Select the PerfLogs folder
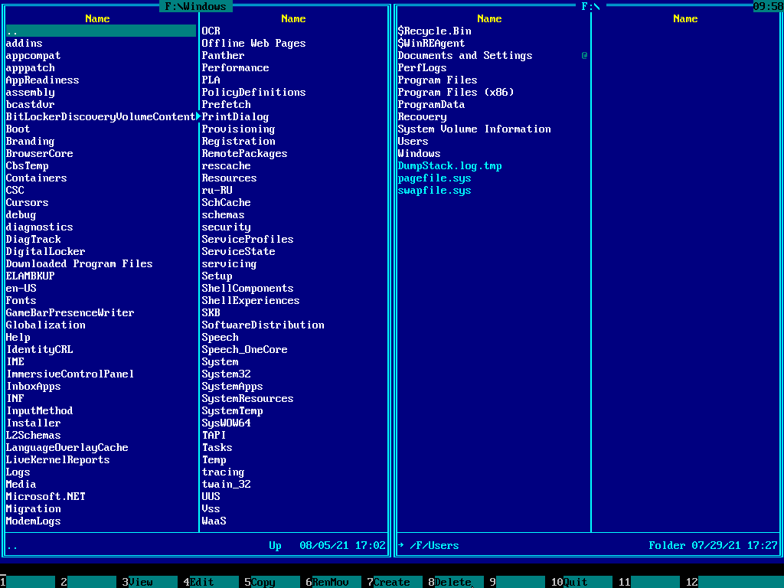This screenshot has height=588, width=784. [422, 68]
